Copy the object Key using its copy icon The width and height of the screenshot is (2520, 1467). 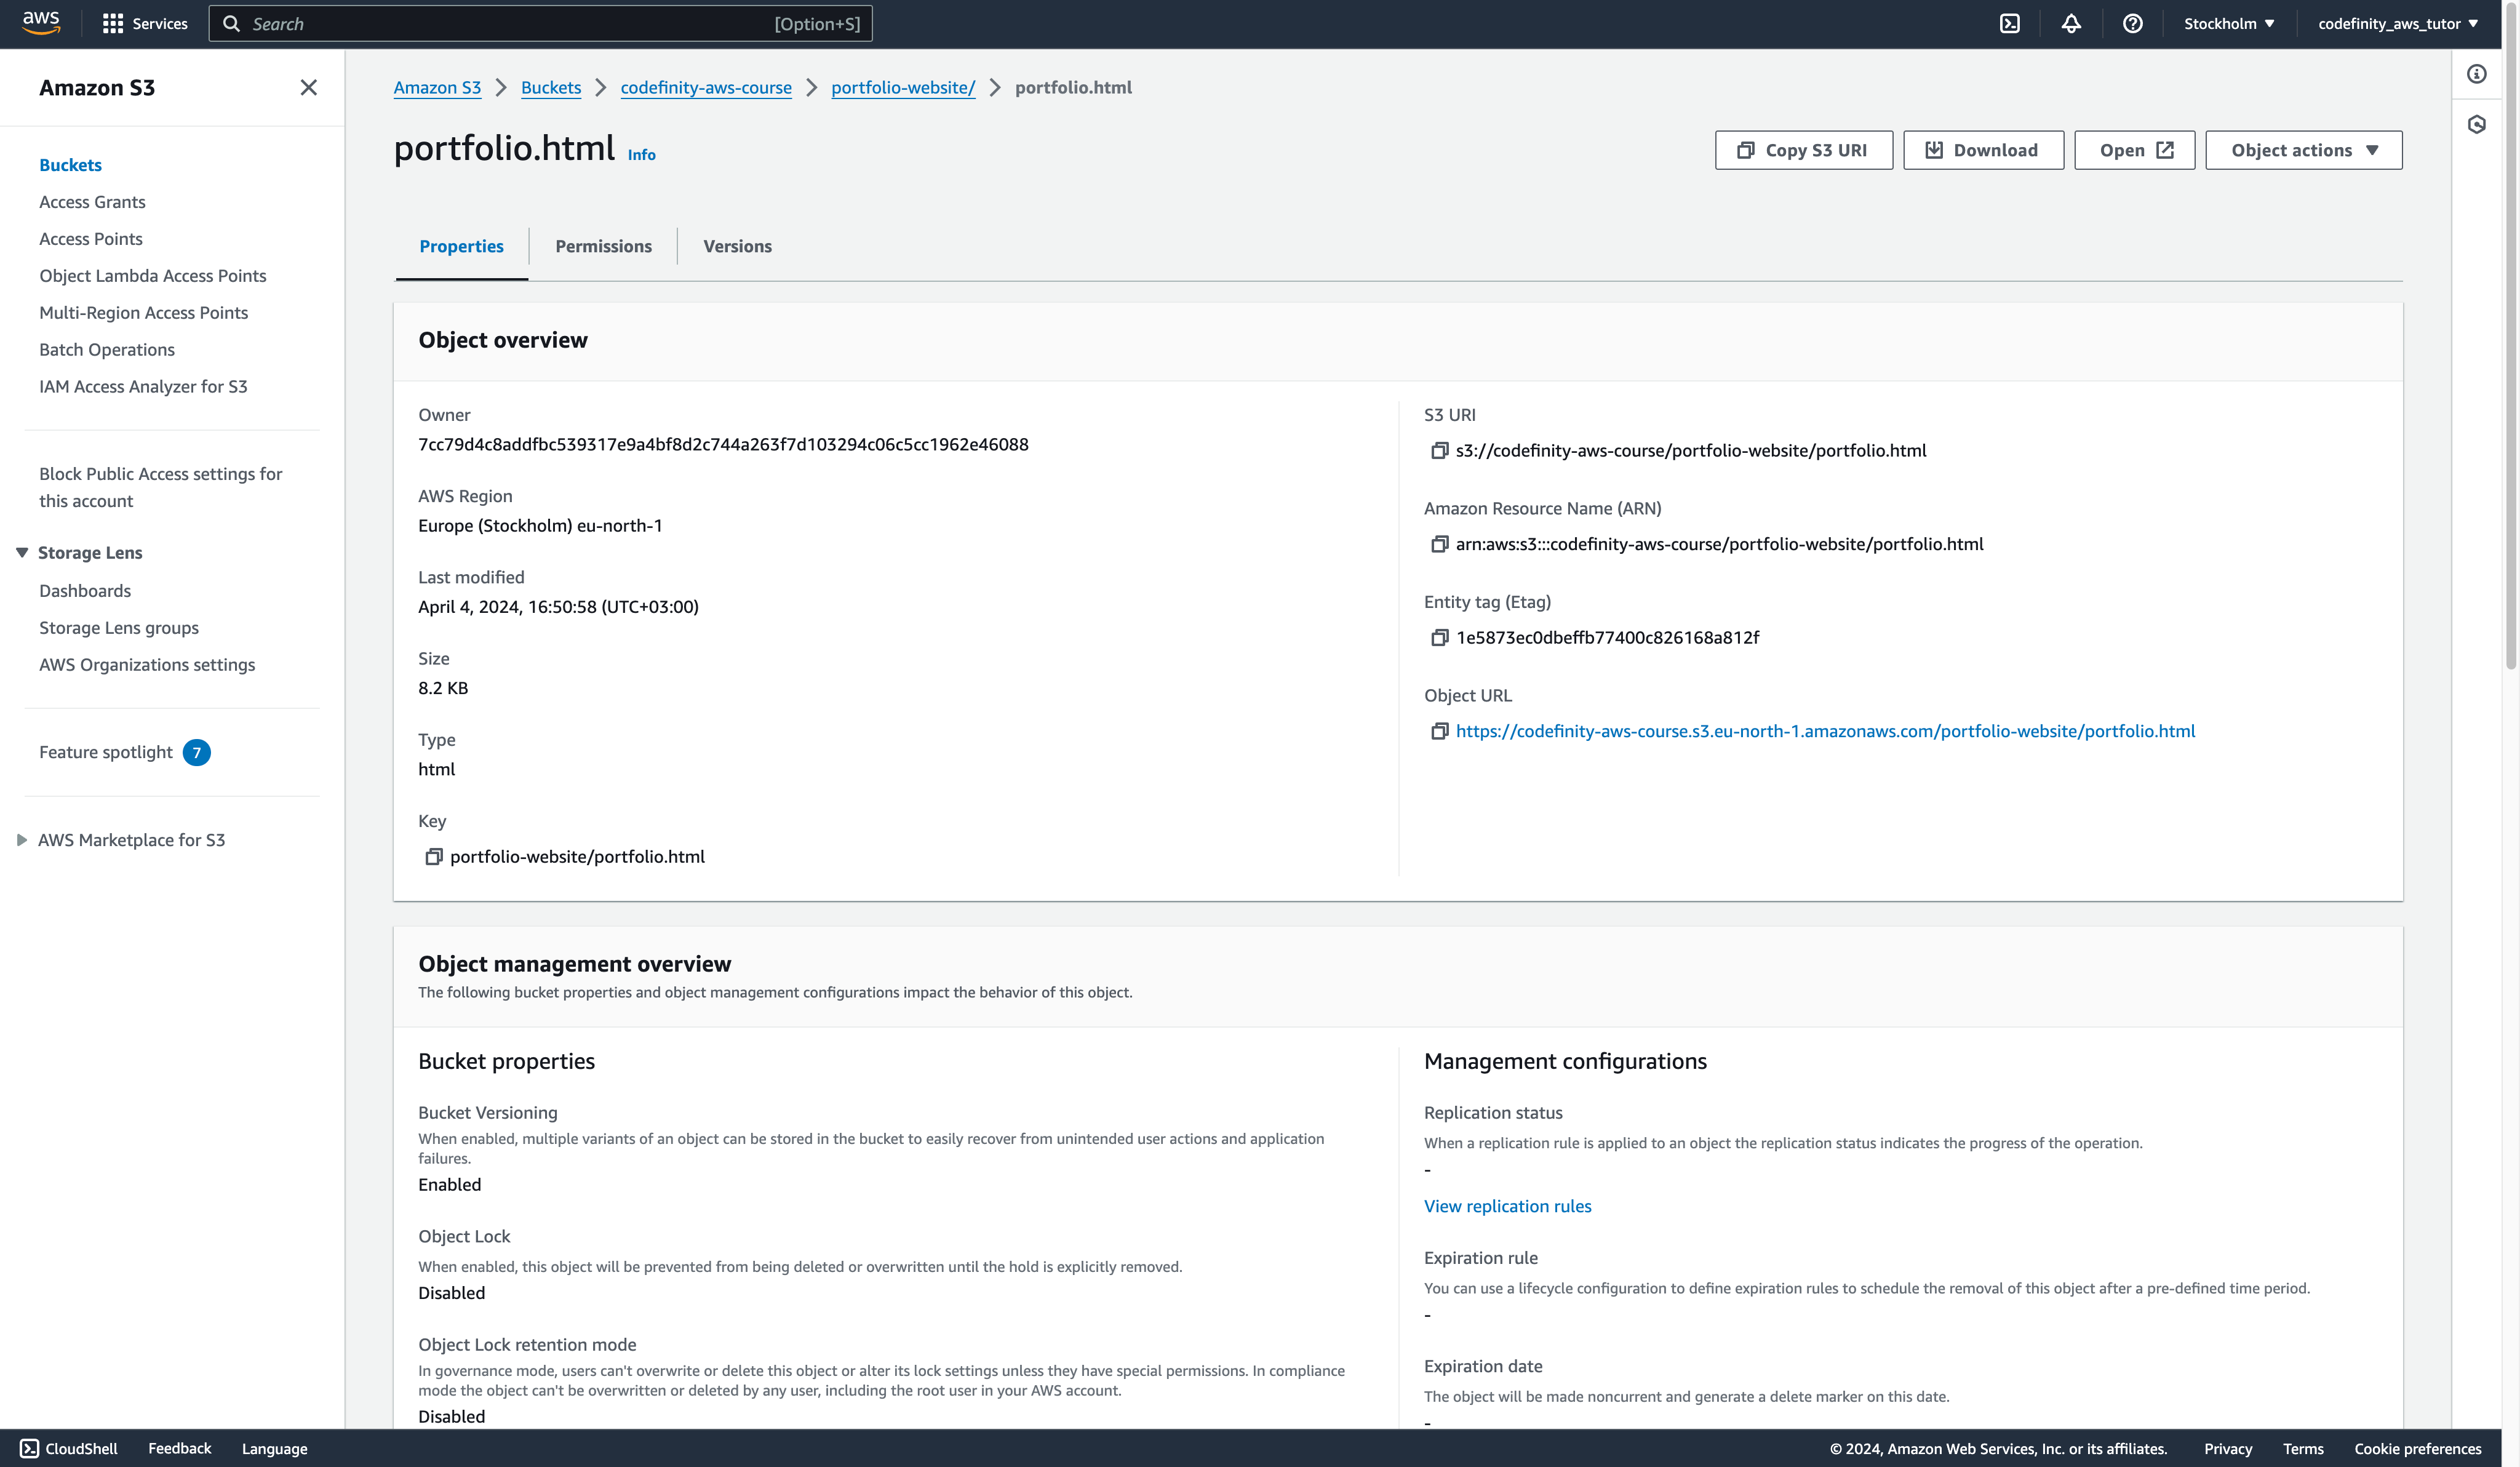coord(433,857)
